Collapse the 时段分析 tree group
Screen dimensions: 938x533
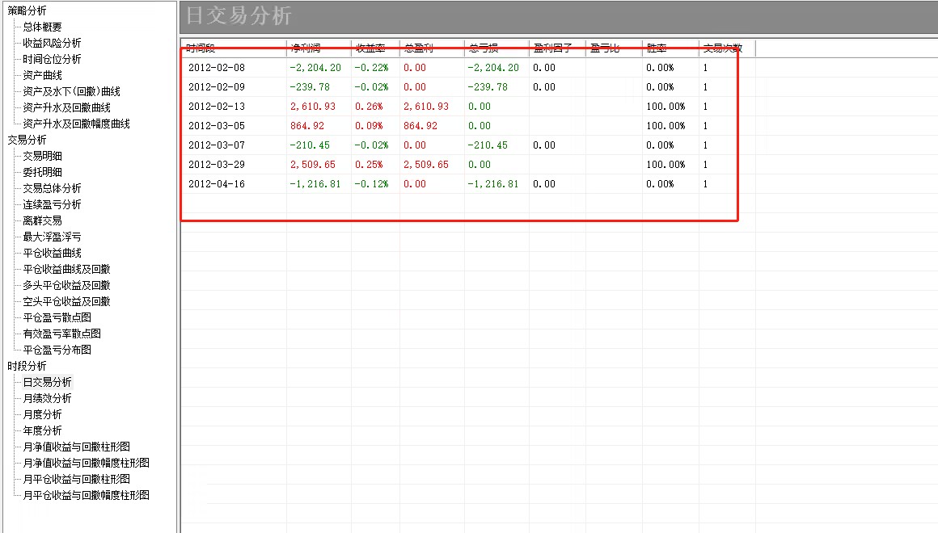tap(27, 366)
